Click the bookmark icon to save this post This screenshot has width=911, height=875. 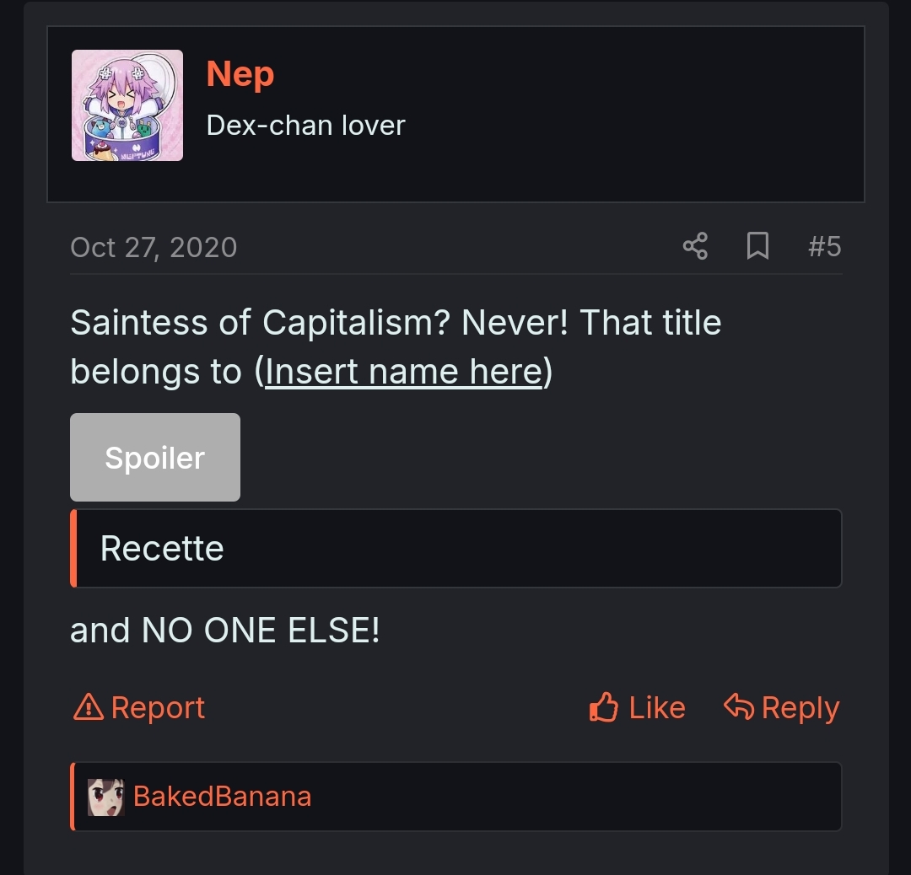[x=757, y=246]
